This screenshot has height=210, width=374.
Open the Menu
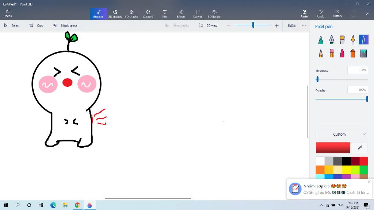coord(8,13)
